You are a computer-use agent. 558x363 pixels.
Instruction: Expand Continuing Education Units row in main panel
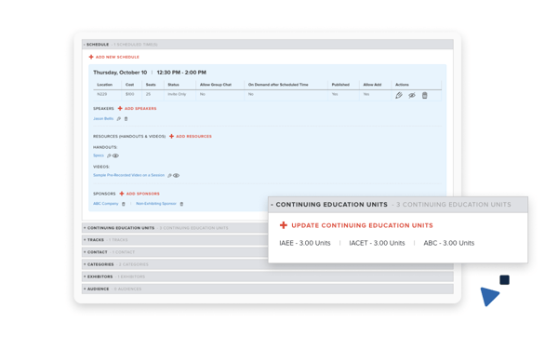[x=175, y=228]
